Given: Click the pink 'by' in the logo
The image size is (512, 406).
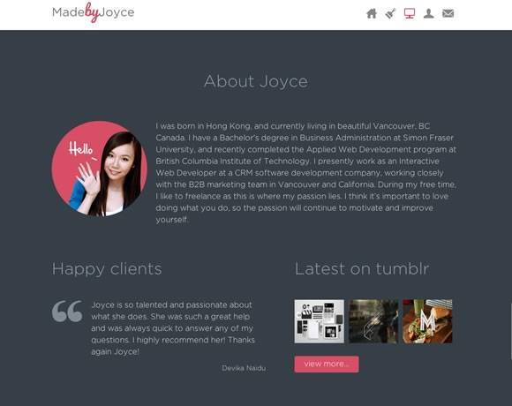Looking at the screenshot, I should (92, 12).
